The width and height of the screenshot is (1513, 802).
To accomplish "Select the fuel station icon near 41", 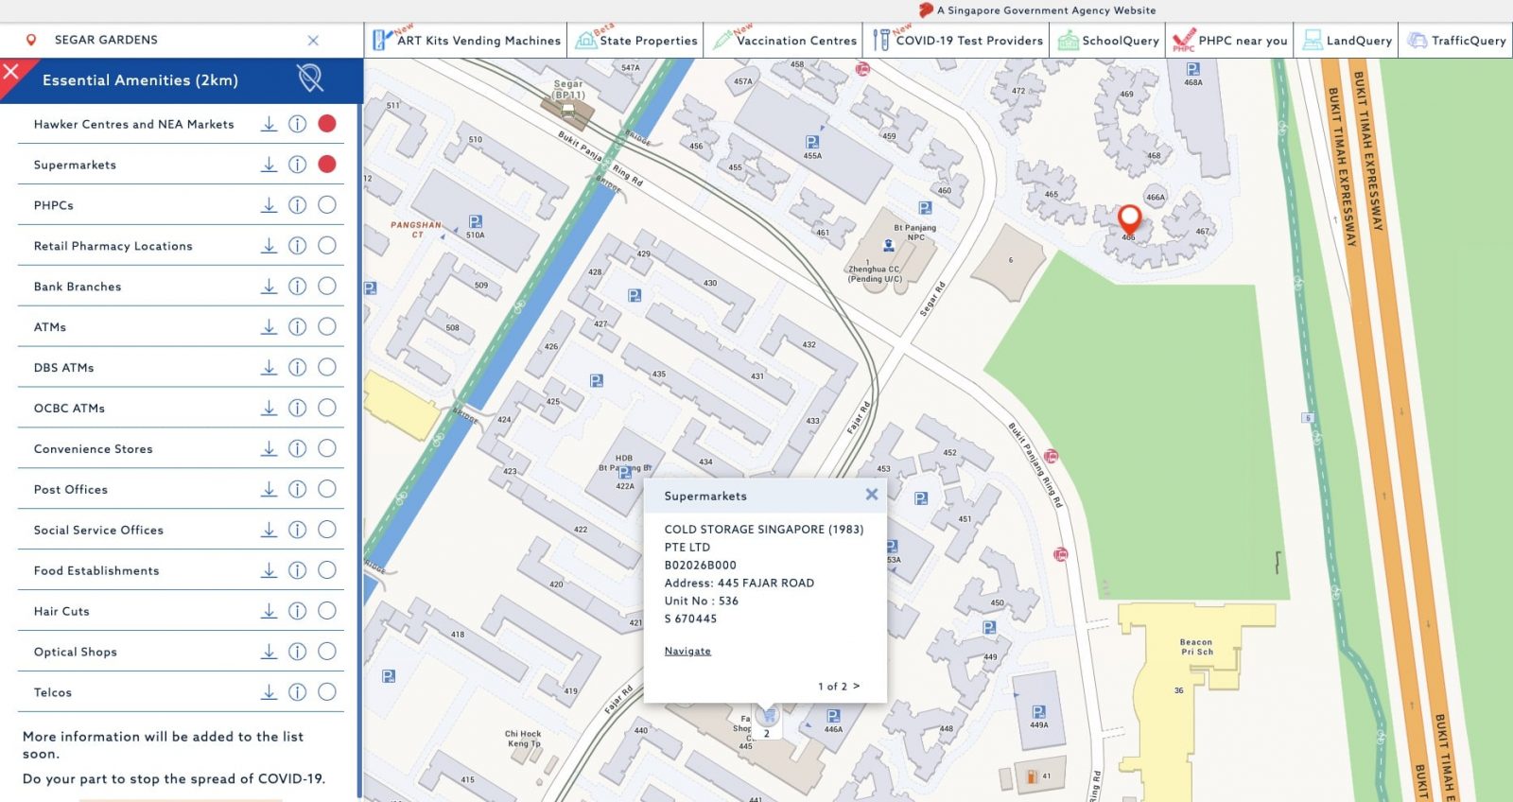I will (1032, 776).
